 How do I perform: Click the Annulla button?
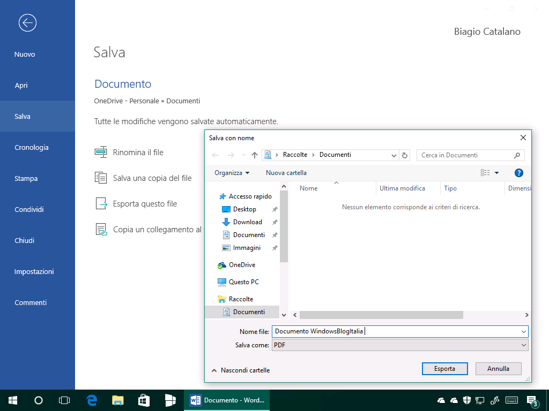pos(498,369)
